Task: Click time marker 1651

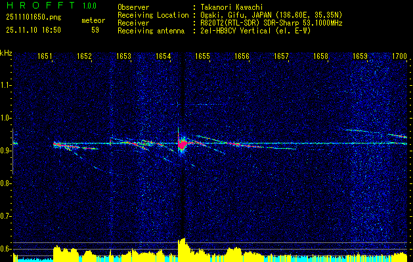Action: click(x=45, y=56)
